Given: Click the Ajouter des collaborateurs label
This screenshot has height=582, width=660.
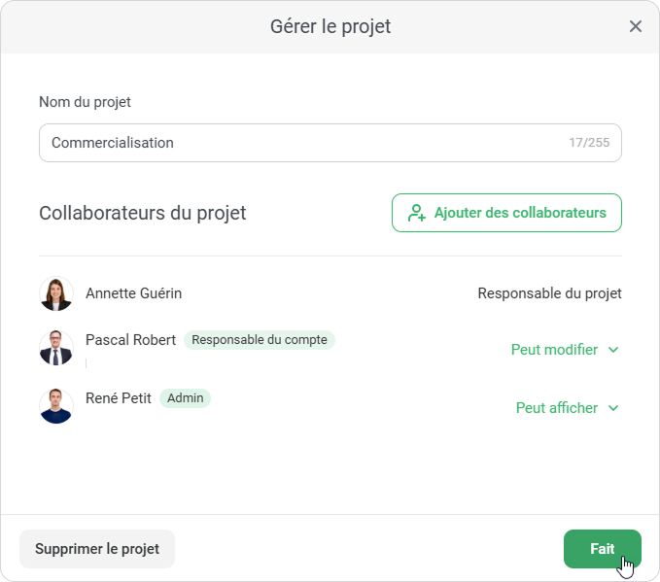Looking at the screenshot, I should [x=520, y=213].
